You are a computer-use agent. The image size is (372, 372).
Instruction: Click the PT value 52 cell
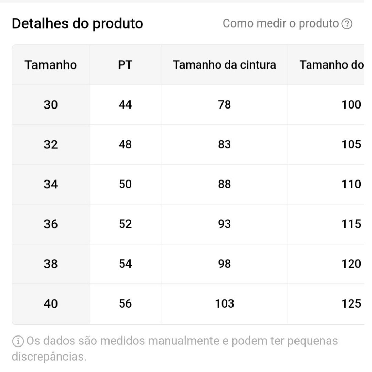125,224
